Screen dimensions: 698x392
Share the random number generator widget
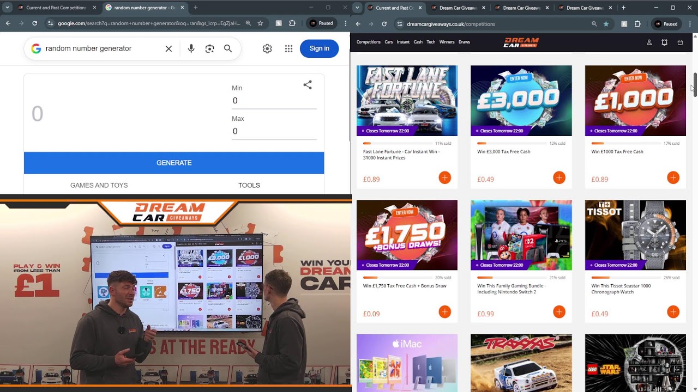(x=308, y=85)
